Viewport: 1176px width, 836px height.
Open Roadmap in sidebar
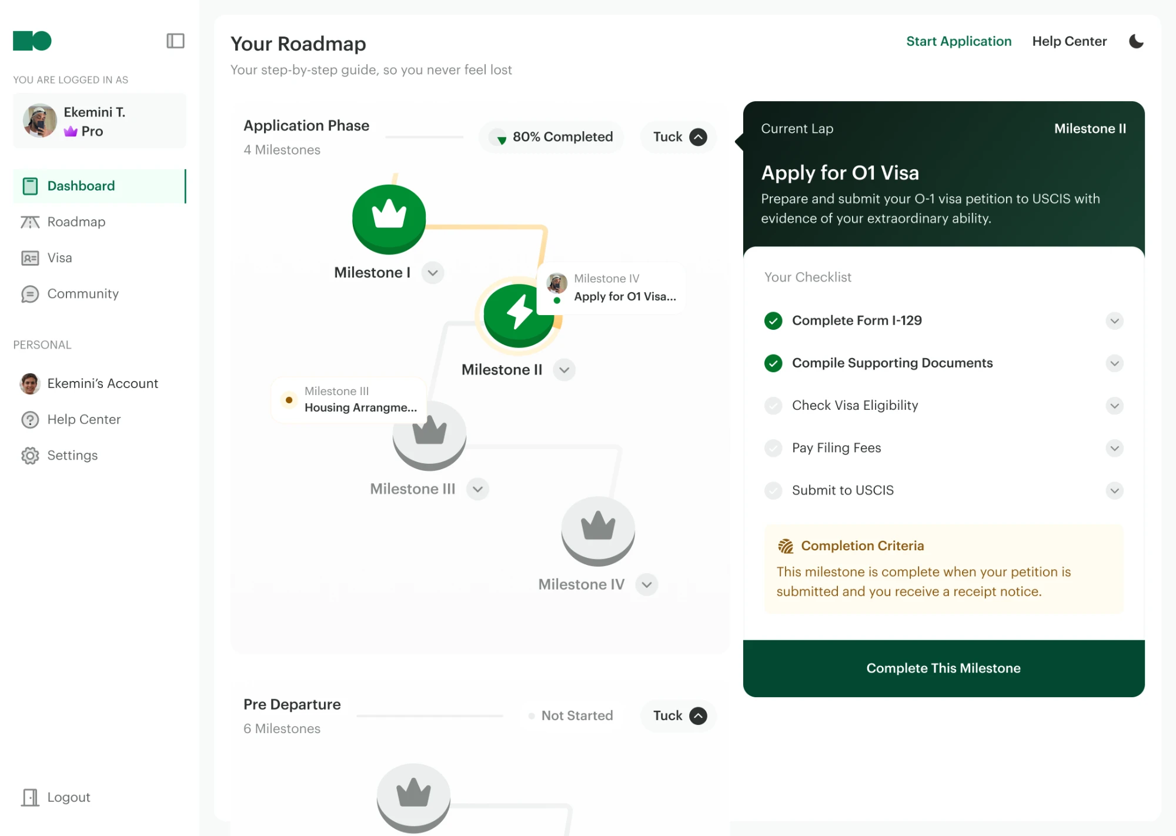tap(99, 222)
